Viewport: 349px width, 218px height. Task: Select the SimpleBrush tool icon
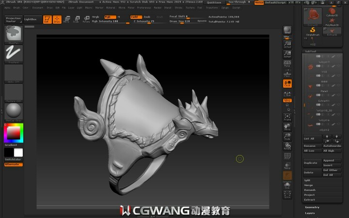tap(313, 31)
